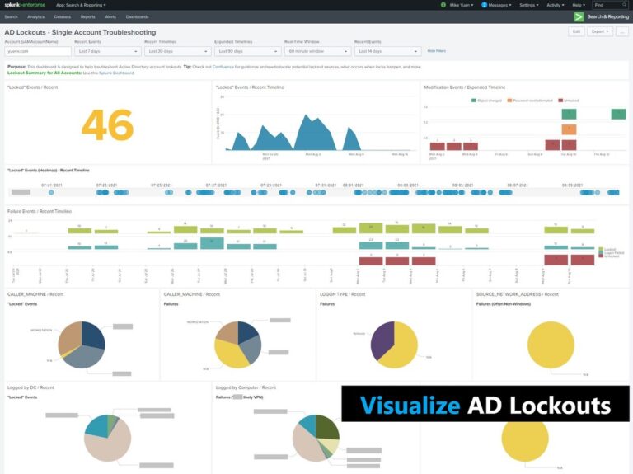
Task: Open the Export dropdown button
Action: (600, 31)
